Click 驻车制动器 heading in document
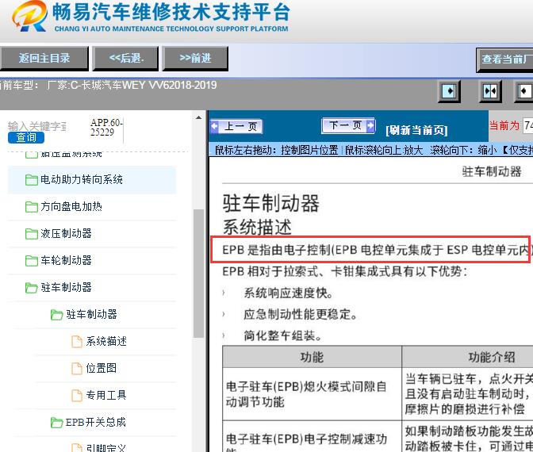 click(271, 203)
